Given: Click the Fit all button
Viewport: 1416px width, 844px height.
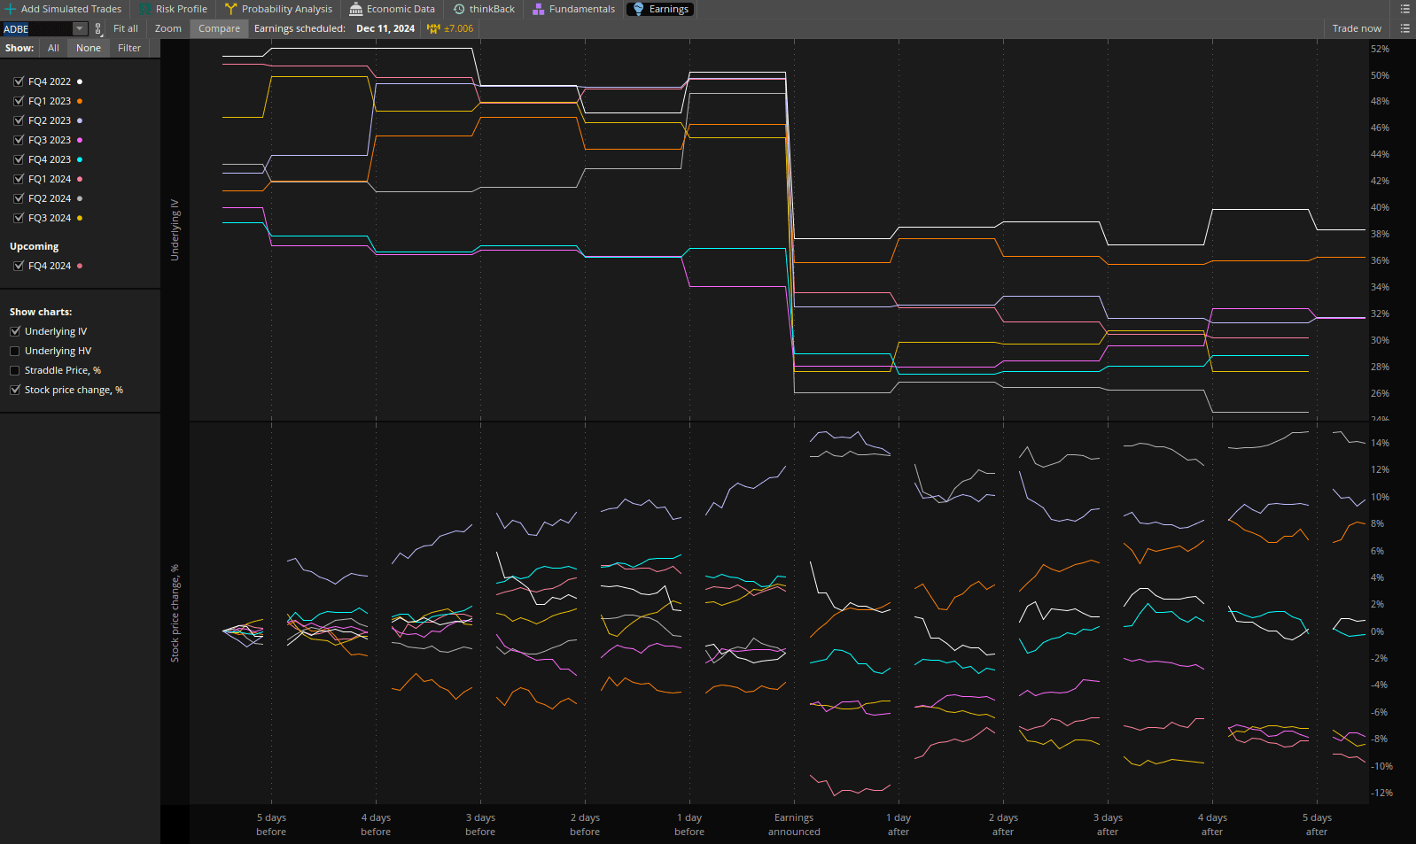Looking at the screenshot, I should [x=126, y=28].
